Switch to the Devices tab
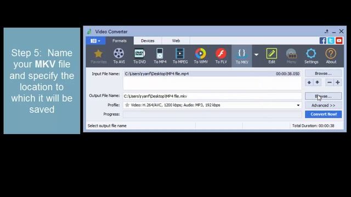351x197 pixels. coord(148,41)
